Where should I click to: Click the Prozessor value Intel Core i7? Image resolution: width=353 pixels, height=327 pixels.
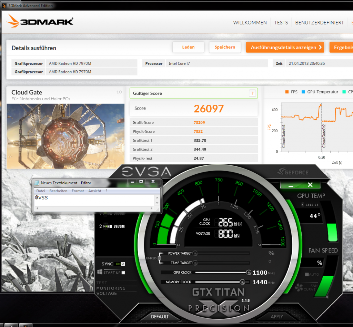(179, 63)
